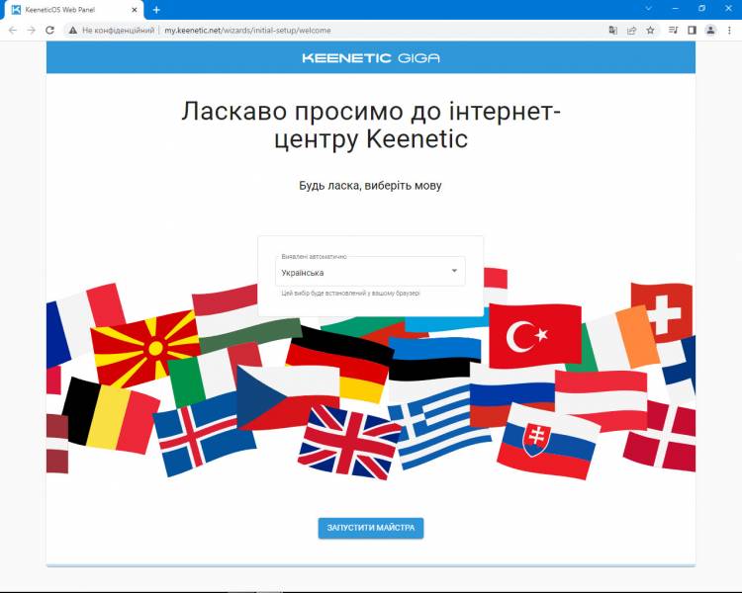Click the dropdown arrow in language selector
This screenshot has height=593, width=742.
point(454,271)
